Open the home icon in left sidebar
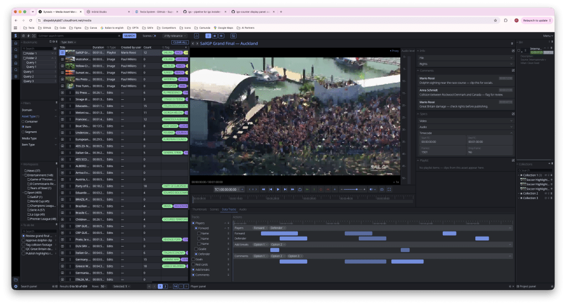The image size is (566, 305). (x=15, y=43)
